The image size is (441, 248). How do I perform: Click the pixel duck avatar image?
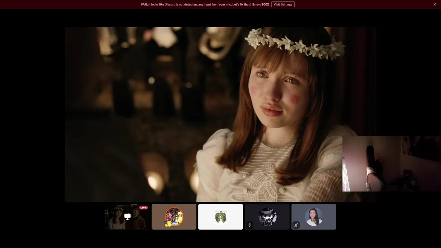pyautogui.click(x=174, y=217)
